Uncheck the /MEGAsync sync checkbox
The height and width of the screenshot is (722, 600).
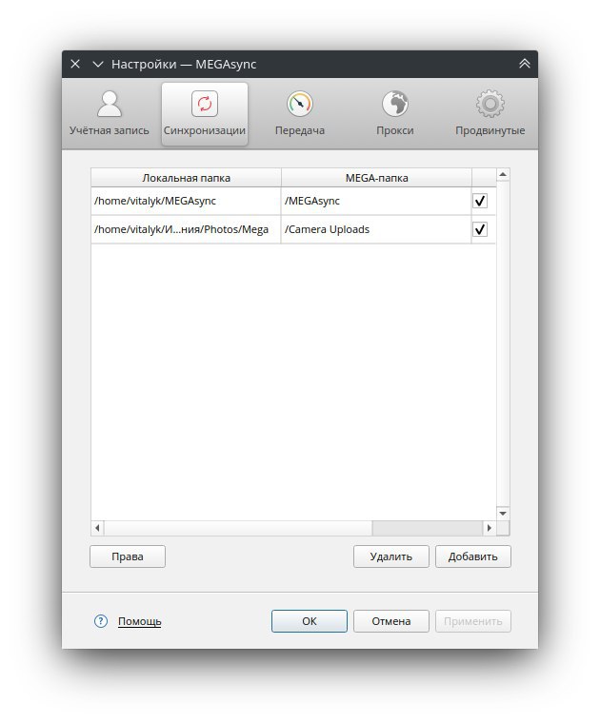tap(480, 201)
